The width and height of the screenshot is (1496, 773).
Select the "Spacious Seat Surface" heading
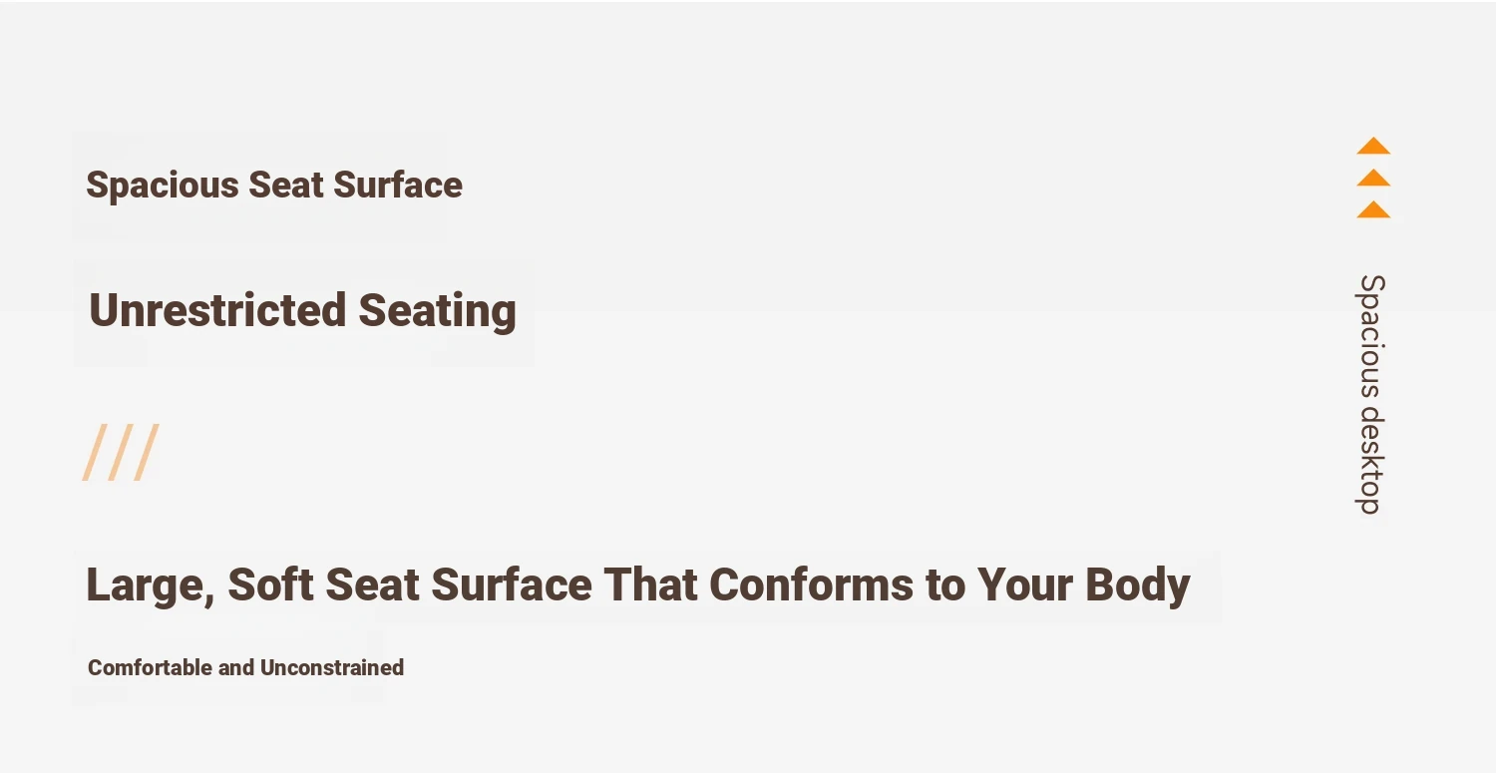(274, 186)
